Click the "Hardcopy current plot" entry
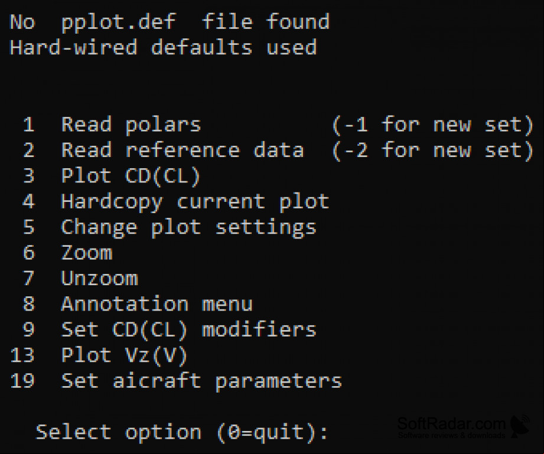The image size is (544, 454). point(195,202)
